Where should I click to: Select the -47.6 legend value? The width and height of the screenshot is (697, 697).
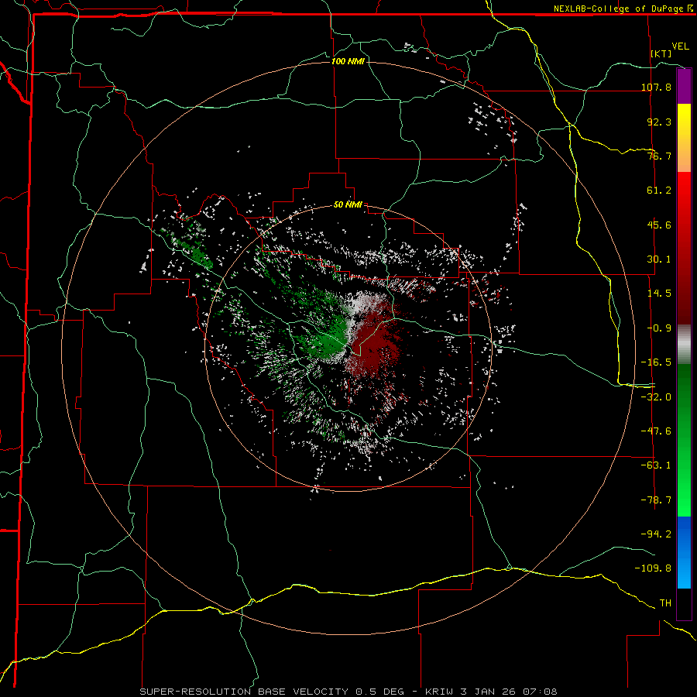(x=656, y=431)
